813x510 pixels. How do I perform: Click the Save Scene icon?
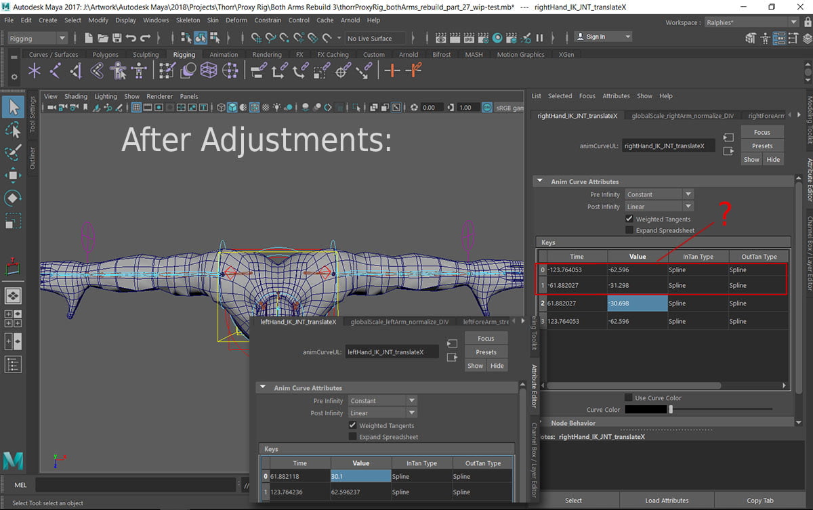(117, 39)
